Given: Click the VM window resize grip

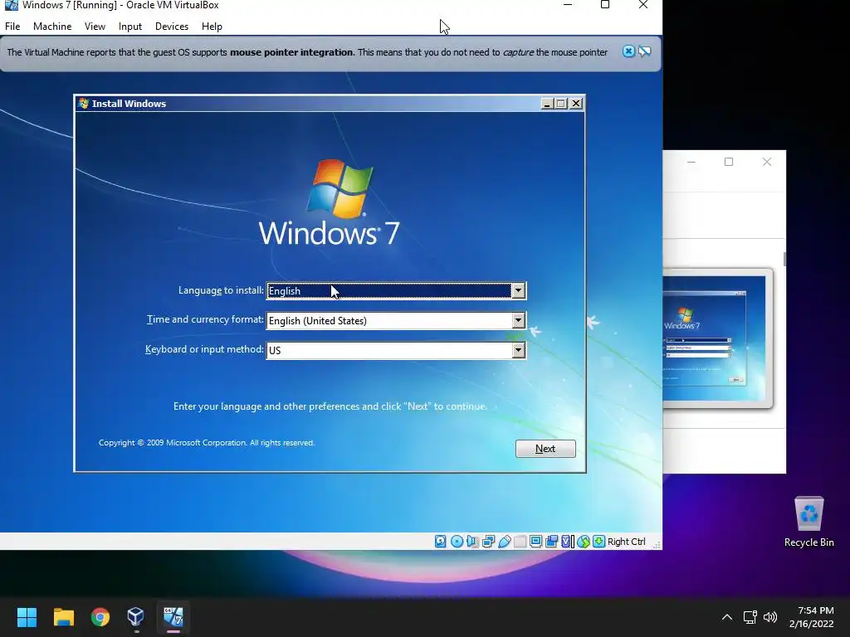Looking at the screenshot, I should (657, 544).
